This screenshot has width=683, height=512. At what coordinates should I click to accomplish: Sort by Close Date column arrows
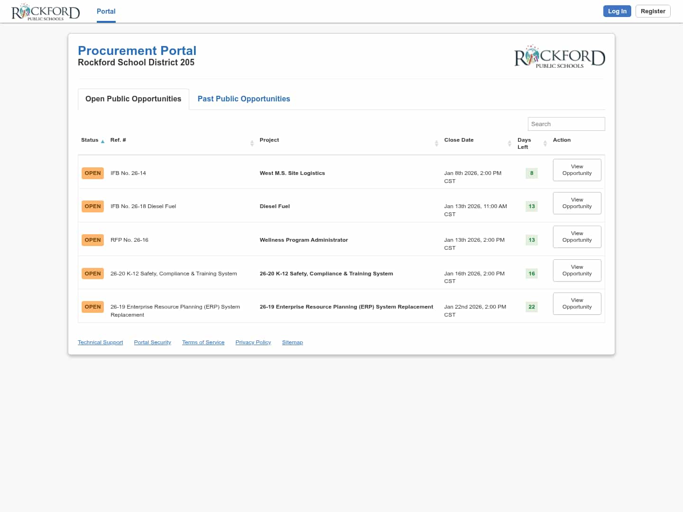(509, 143)
